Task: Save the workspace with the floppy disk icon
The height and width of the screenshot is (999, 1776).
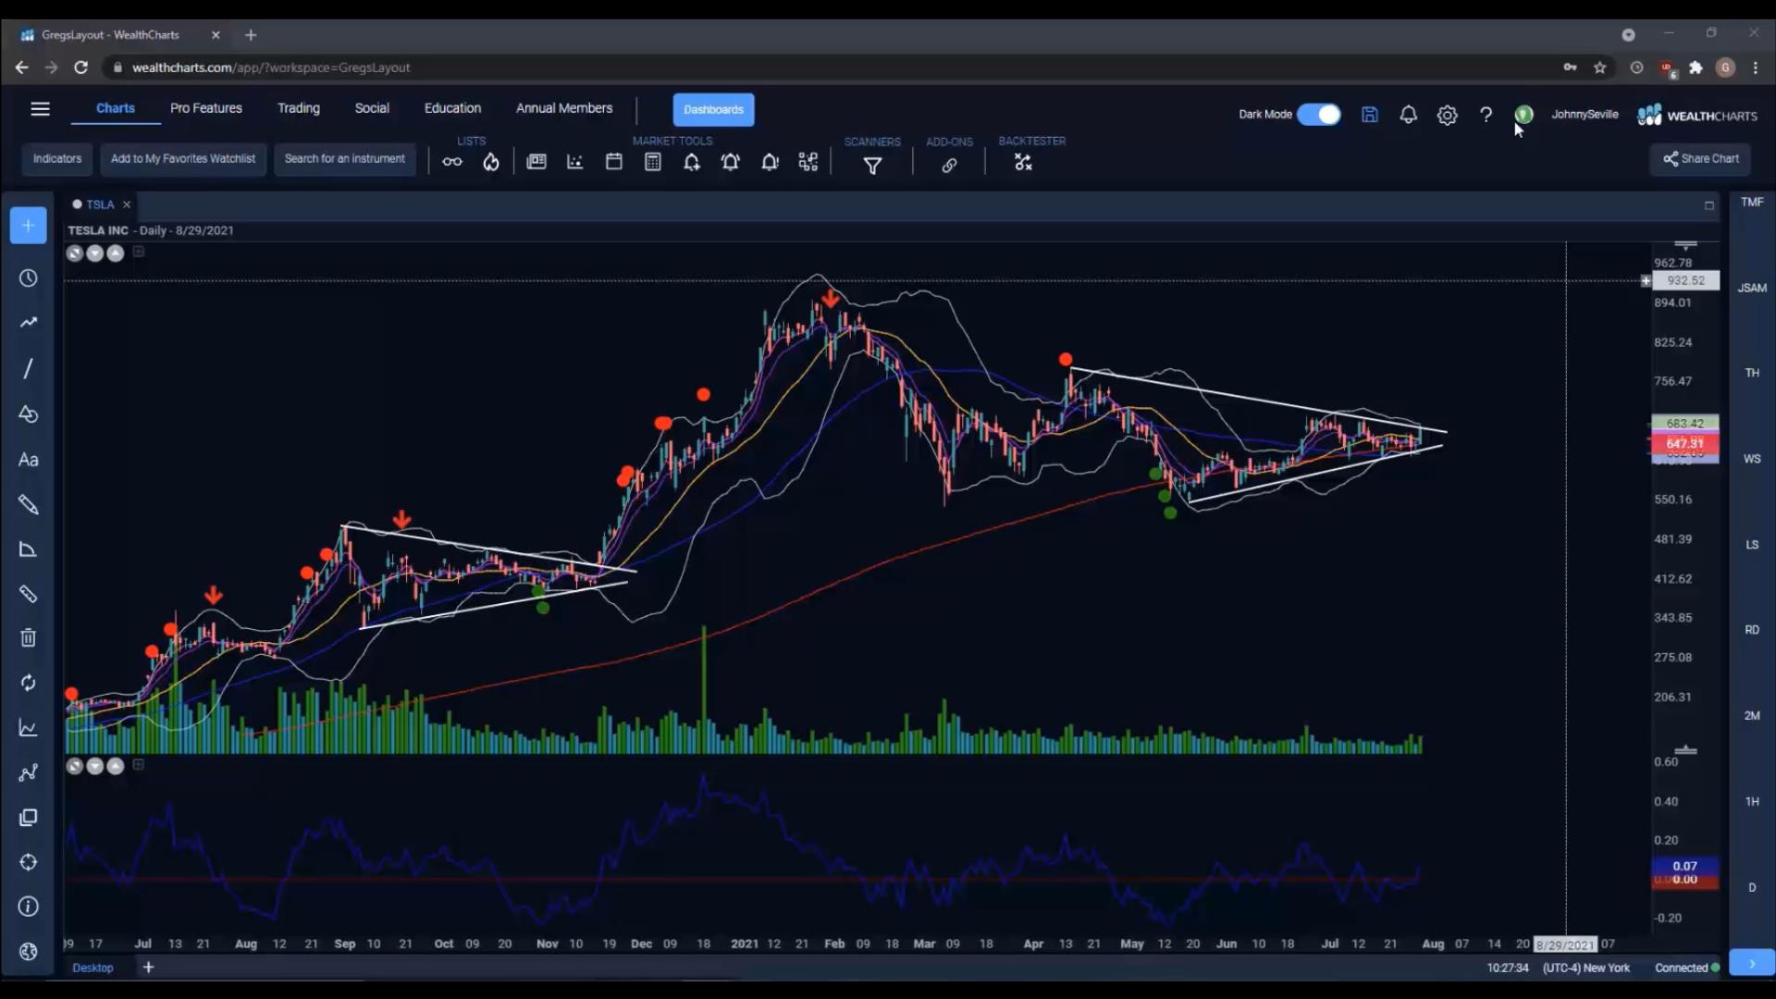Action: tap(1370, 115)
